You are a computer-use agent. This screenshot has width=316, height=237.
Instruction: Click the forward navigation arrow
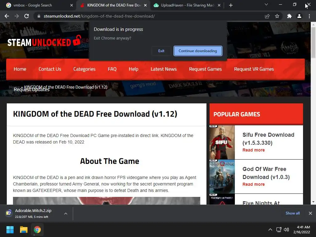[17, 16]
